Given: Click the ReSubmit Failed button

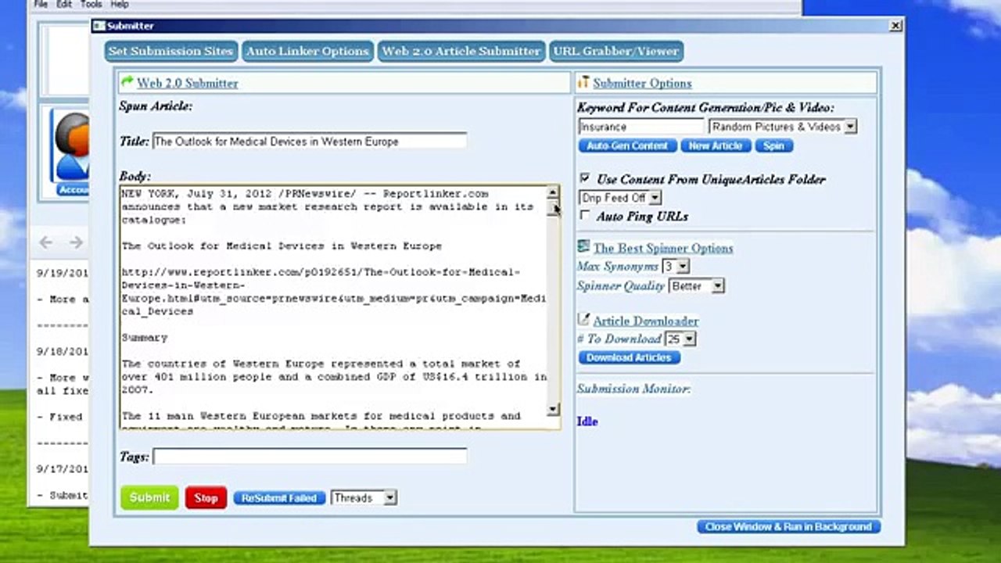Looking at the screenshot, I should 279,498.
